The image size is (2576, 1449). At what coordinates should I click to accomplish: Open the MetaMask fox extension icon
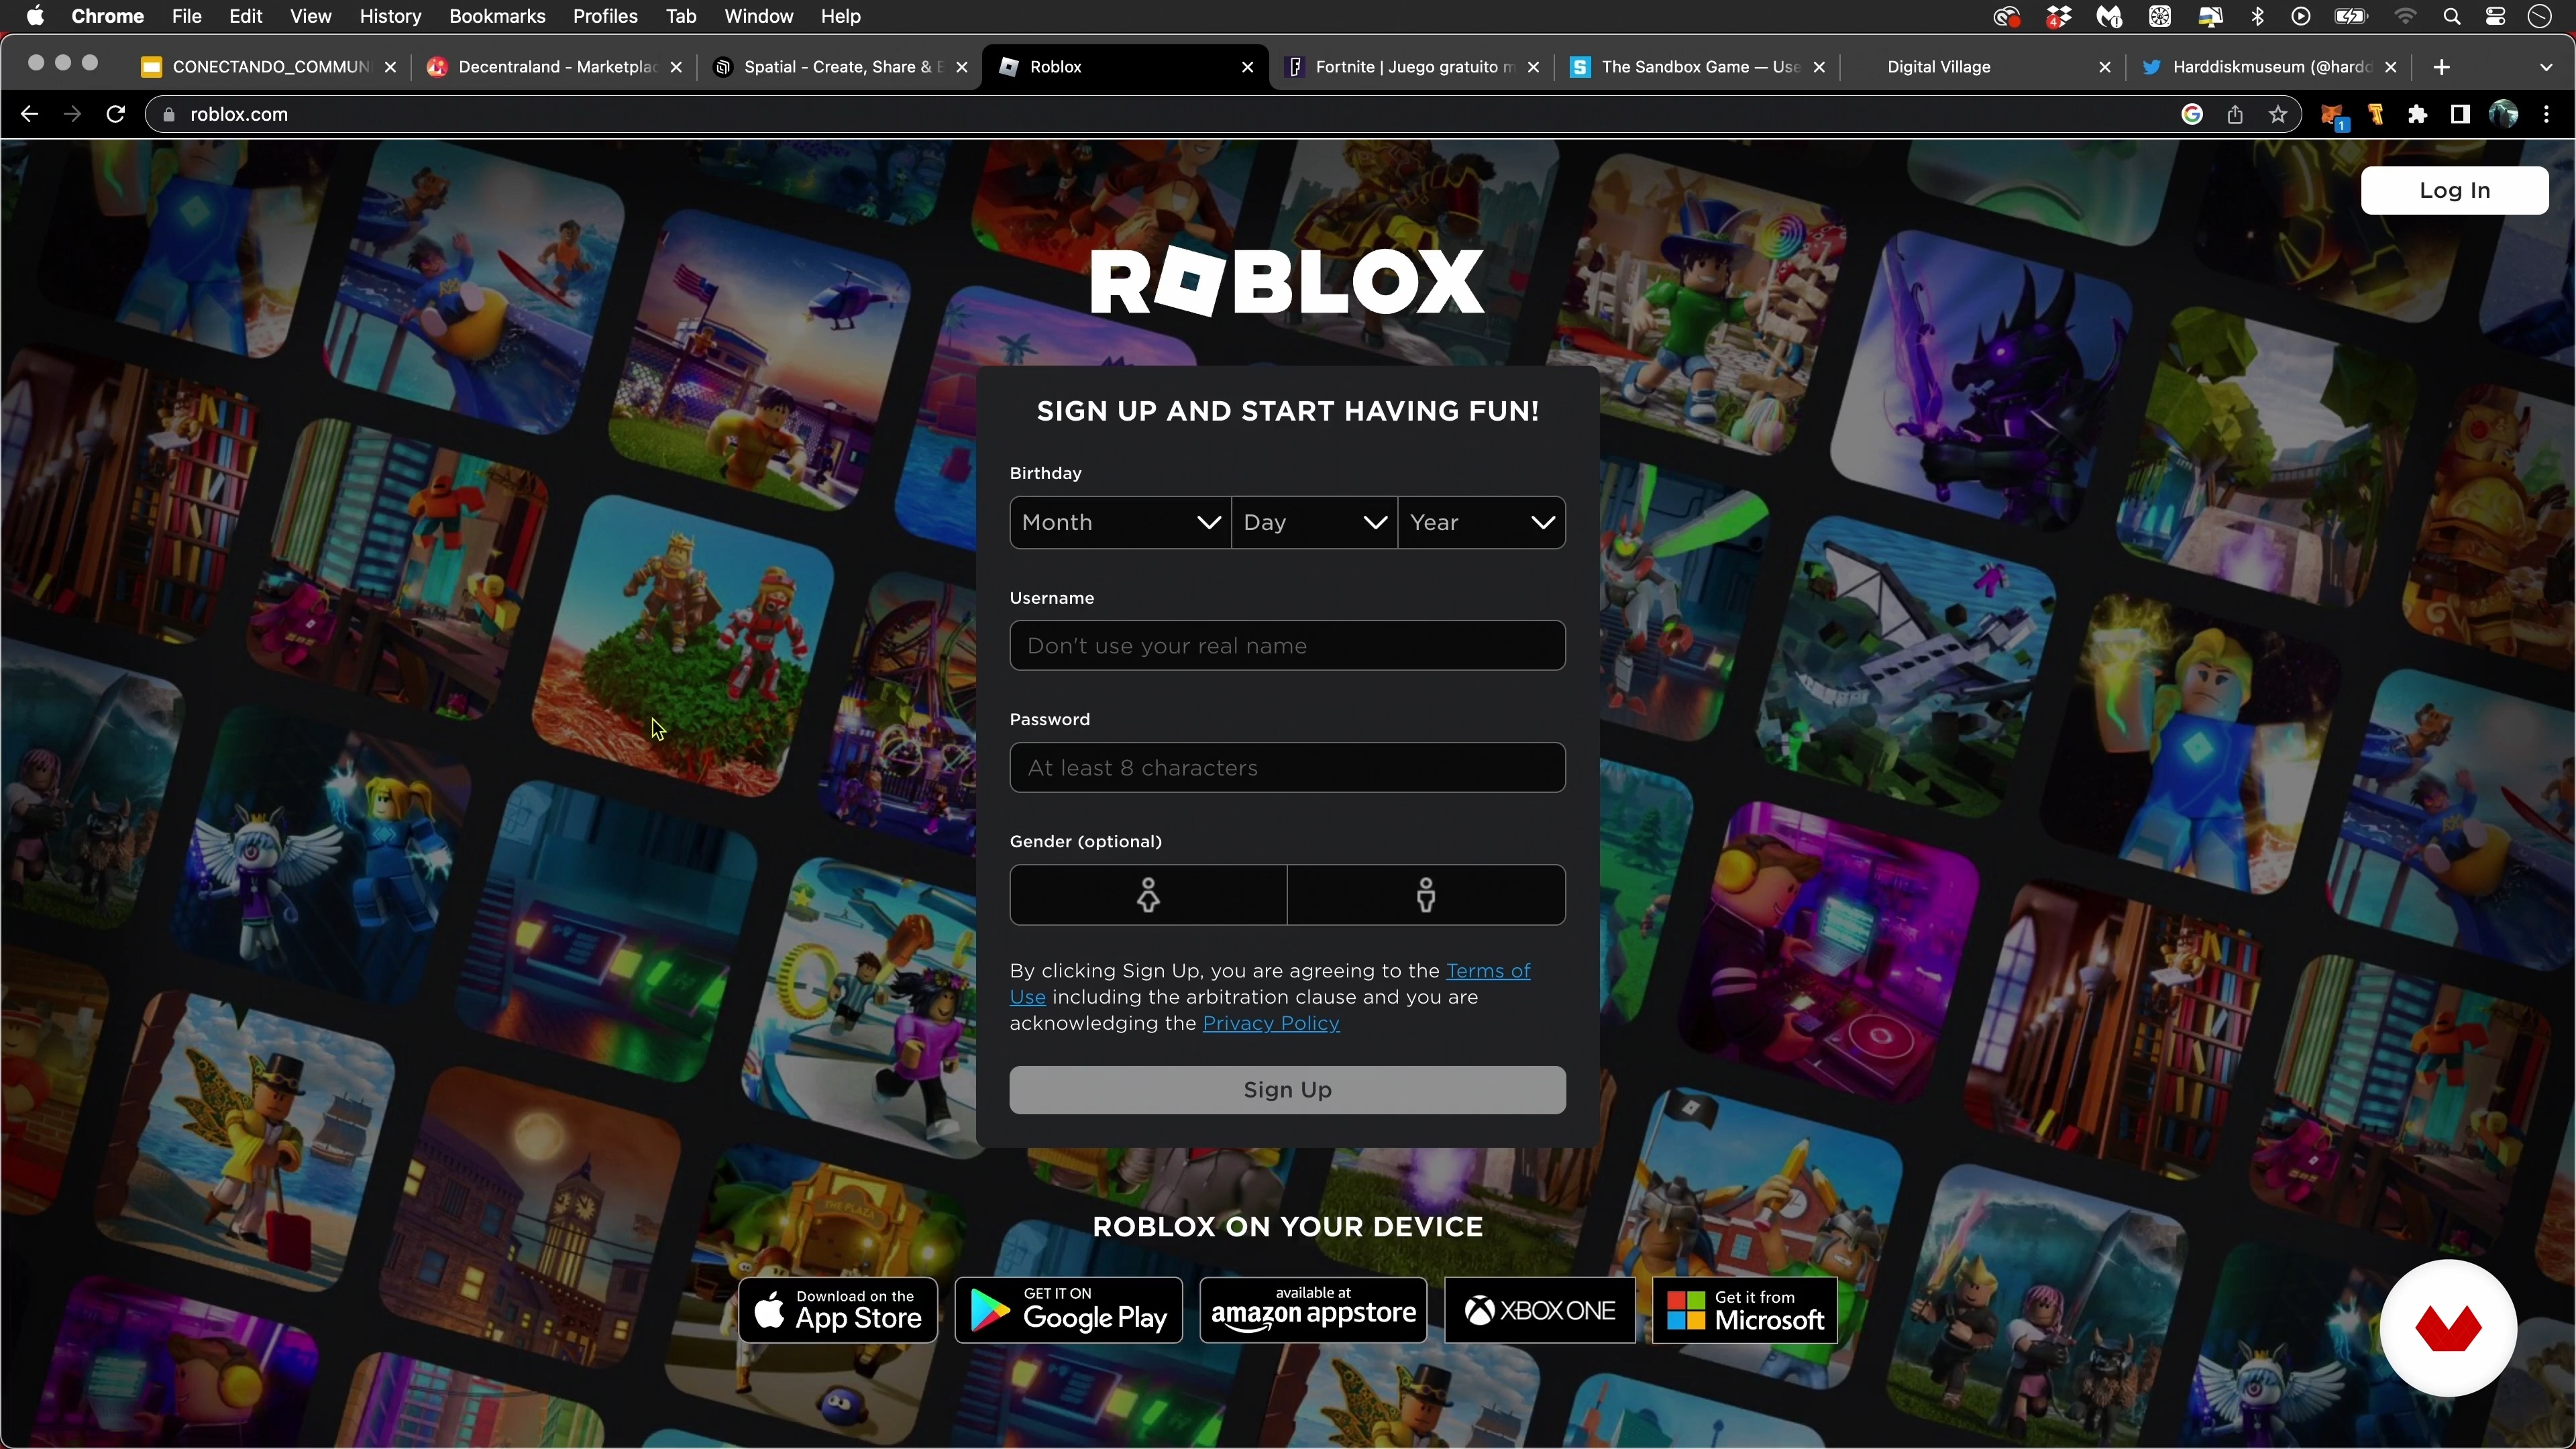pos(2333,116)
